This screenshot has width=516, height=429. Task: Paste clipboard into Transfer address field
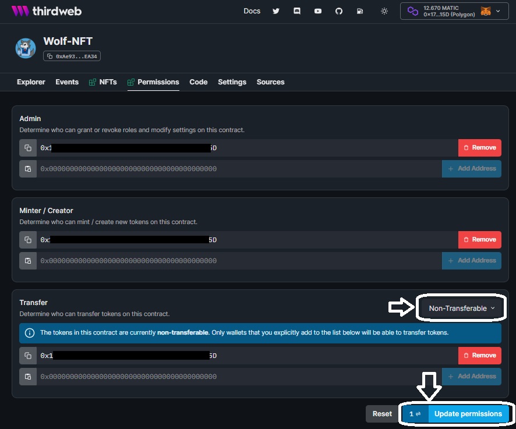tap(28, 377)
